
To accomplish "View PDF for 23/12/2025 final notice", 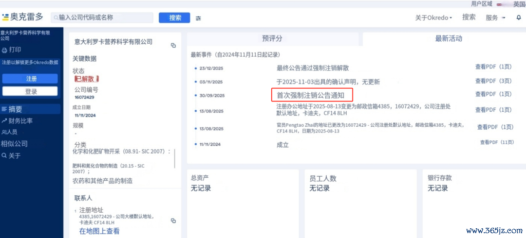I will click(493, 67).
